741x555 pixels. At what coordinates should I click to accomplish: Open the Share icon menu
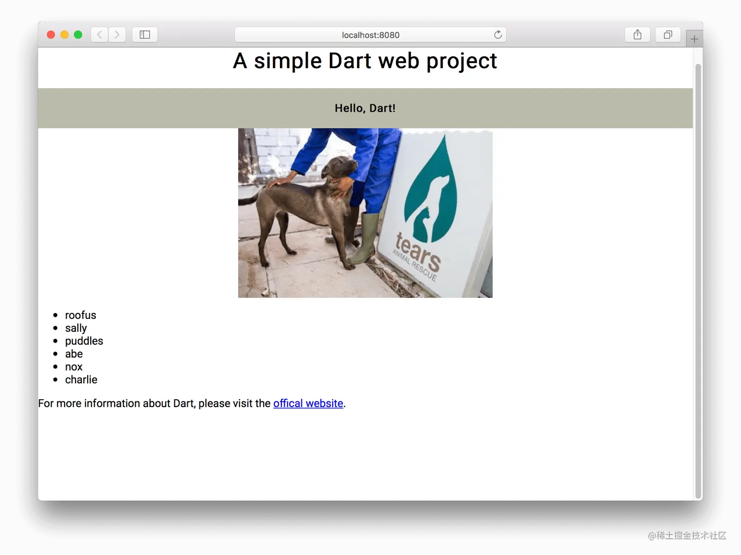(638, 35)
